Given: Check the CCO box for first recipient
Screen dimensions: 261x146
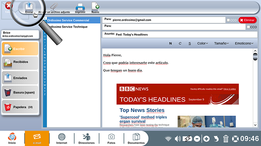Looking at the screenshot, I should click(228, 20).
